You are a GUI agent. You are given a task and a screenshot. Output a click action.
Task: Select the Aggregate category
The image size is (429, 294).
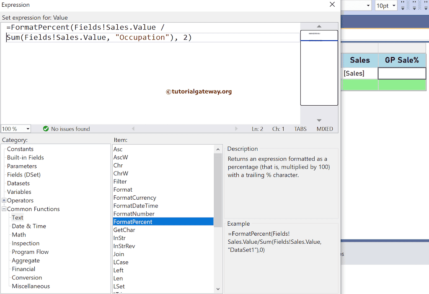tap(26, 260)
